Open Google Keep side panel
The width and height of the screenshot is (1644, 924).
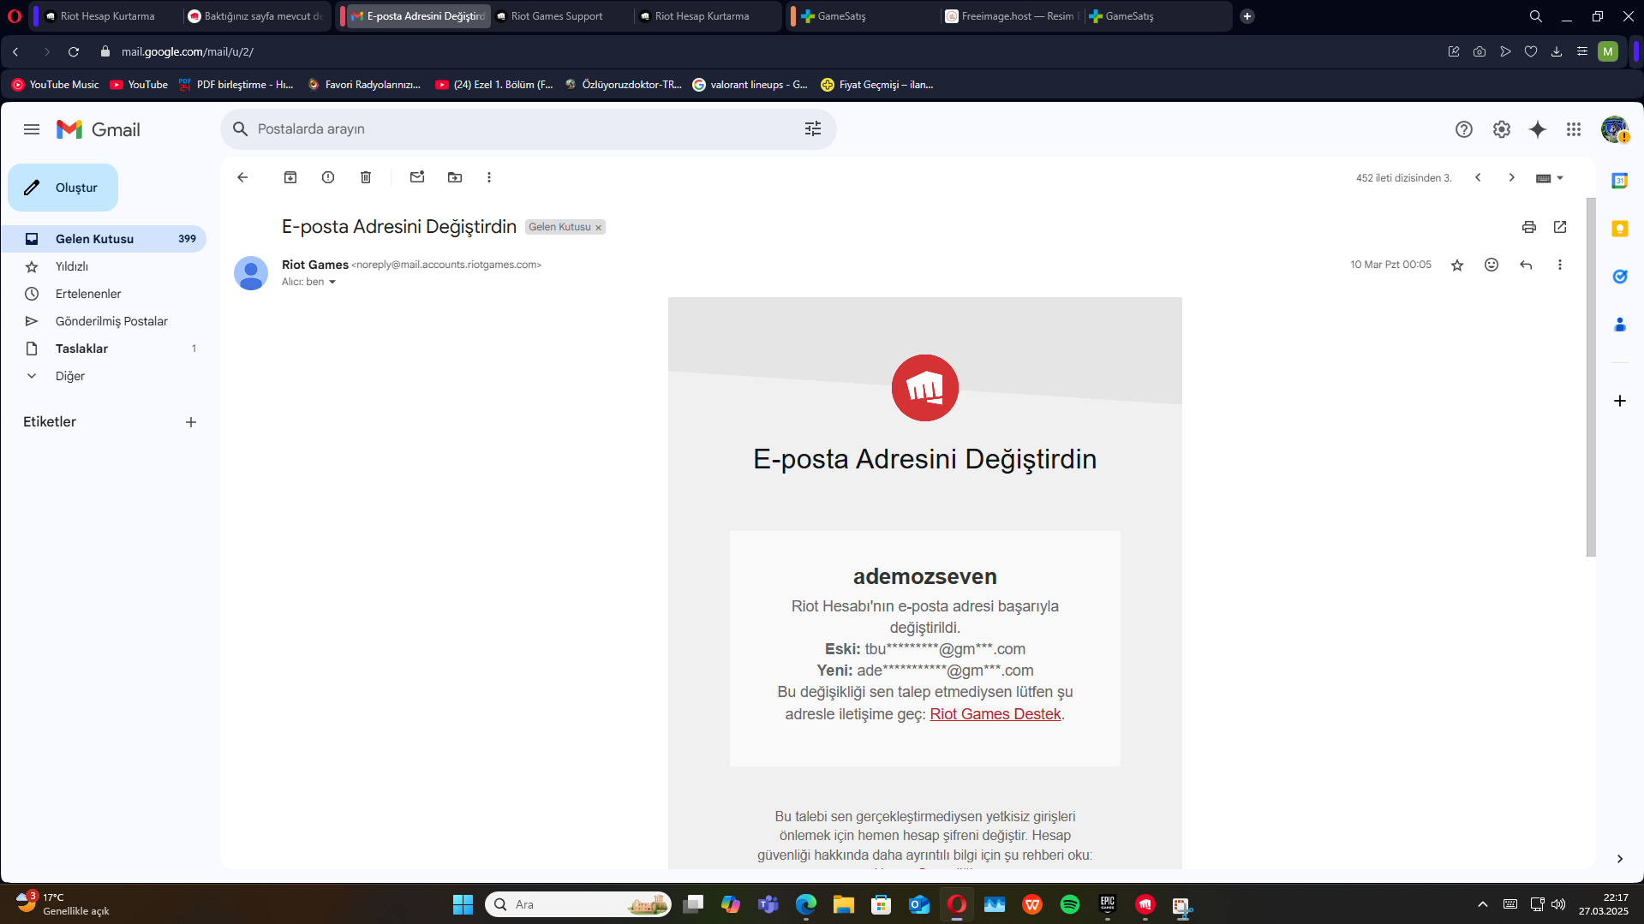(x=1620, y=229)
